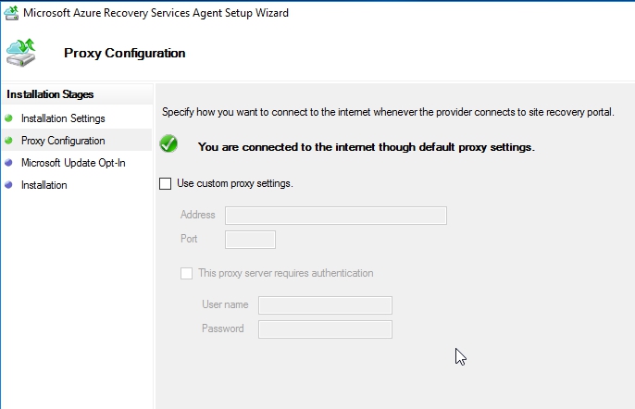This screenshot has height=409, width=635.
Task: Click the blue bullet beside Microsoft Update Opt-In
Action: (x=9, y=163)
